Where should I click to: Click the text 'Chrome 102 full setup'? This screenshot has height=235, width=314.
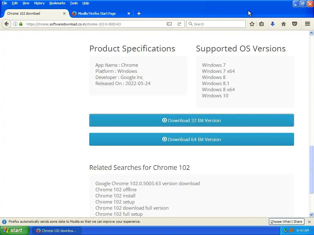tap(119, 214)
